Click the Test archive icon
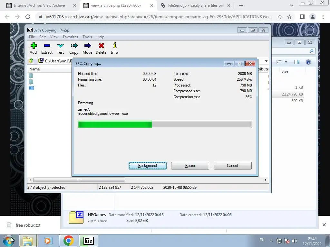Screen dimensions: 330x247 pos(60,48)
